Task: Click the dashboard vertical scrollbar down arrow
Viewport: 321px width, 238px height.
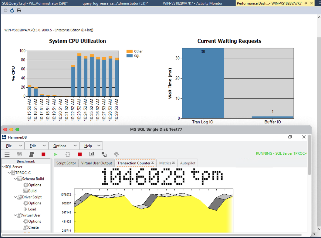Action: [x=319, y=229]
